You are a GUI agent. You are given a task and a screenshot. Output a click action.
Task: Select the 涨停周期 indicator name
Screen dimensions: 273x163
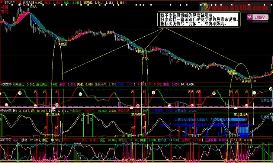(29, 3)
